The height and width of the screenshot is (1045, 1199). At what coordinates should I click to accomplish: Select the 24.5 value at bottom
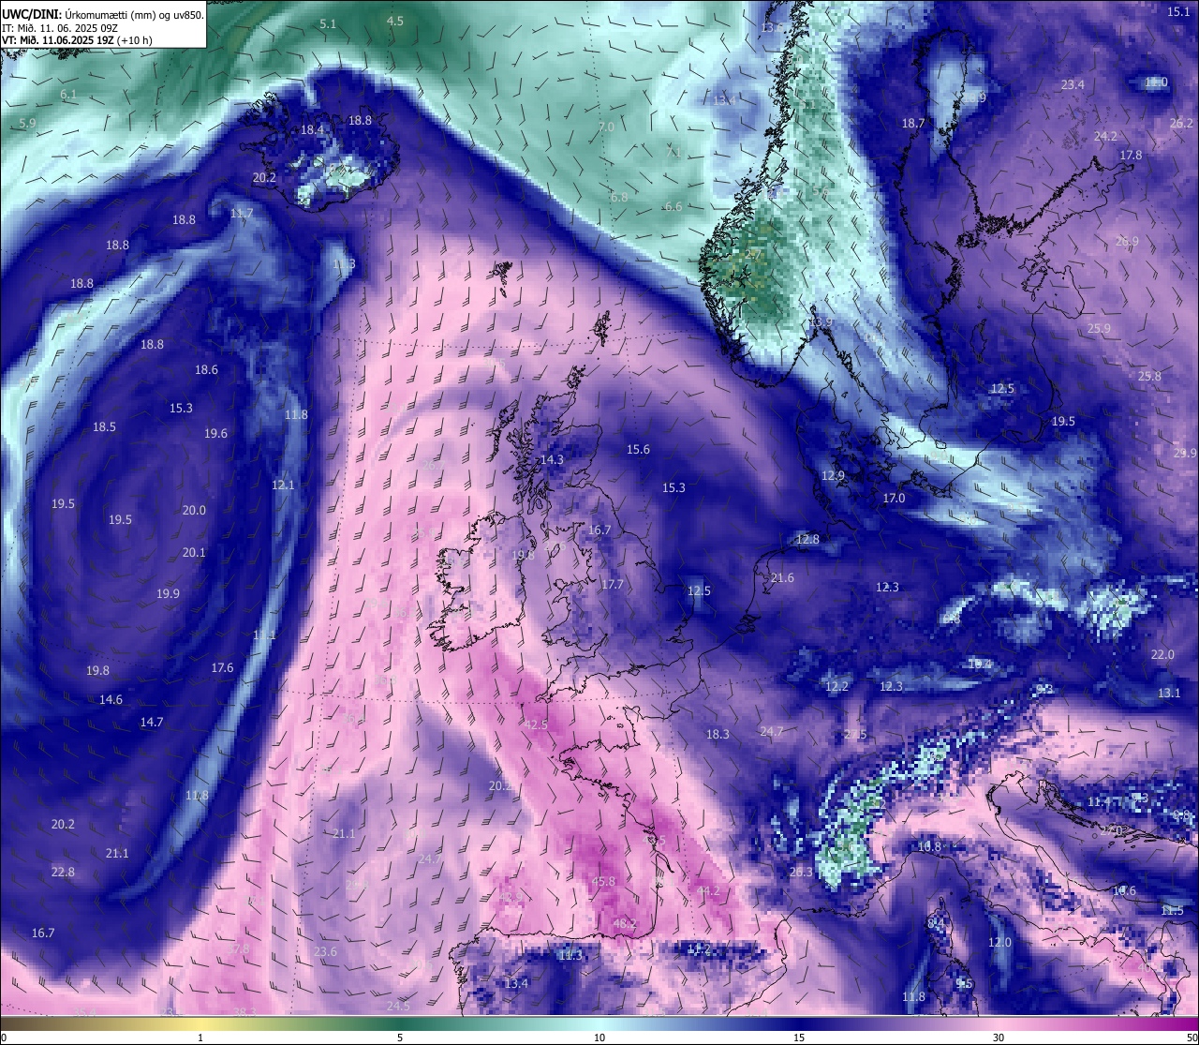pyautogui.click(x=398, y=1005)
